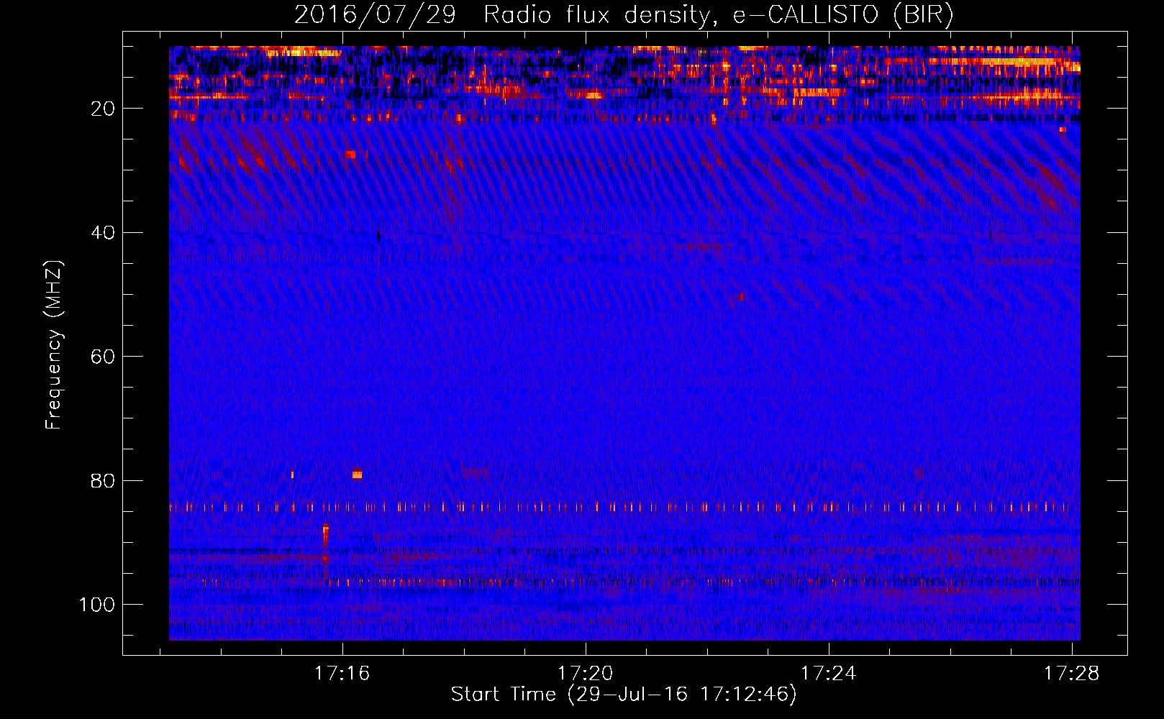Click the 40 MHz frequency tick label
The height and width of the screenshot is (719, 1164).
pos(104,233)
